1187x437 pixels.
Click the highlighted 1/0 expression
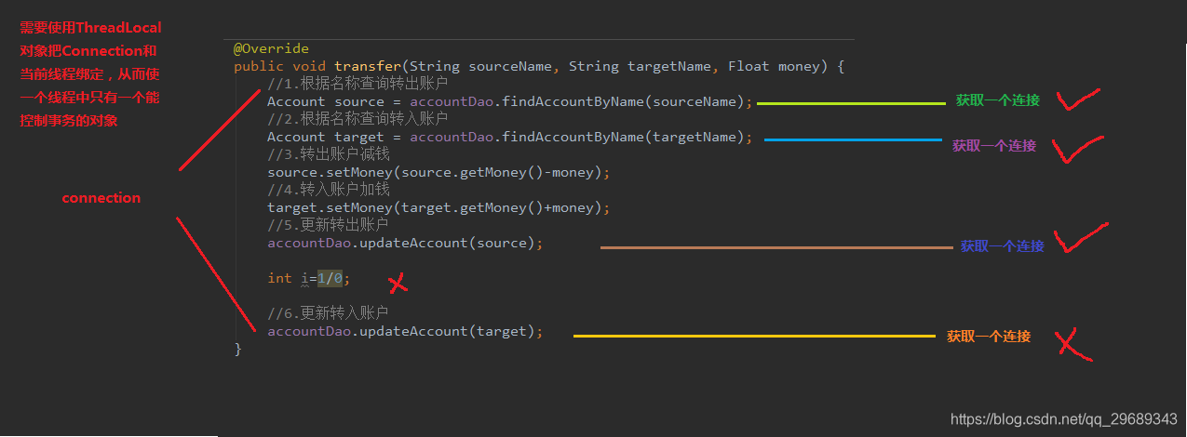pos(330,278)
